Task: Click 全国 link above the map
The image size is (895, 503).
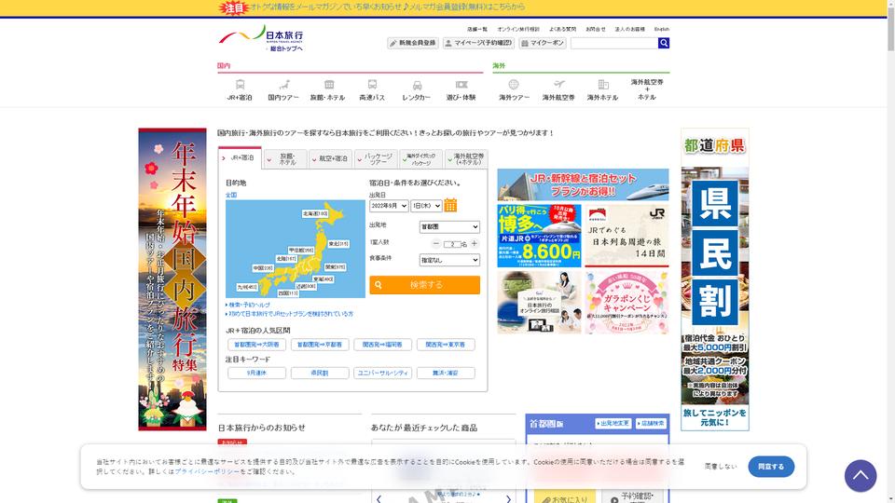Action: click(x=231, y=195)
